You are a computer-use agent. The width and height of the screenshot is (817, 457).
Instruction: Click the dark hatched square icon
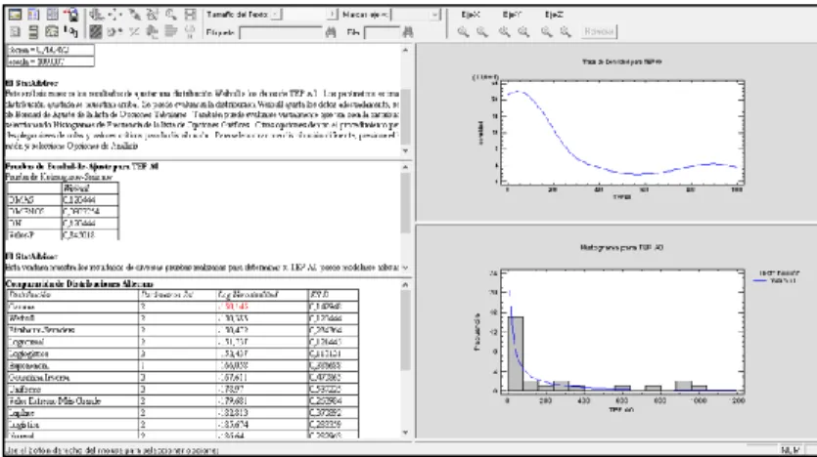pos(95,32)
